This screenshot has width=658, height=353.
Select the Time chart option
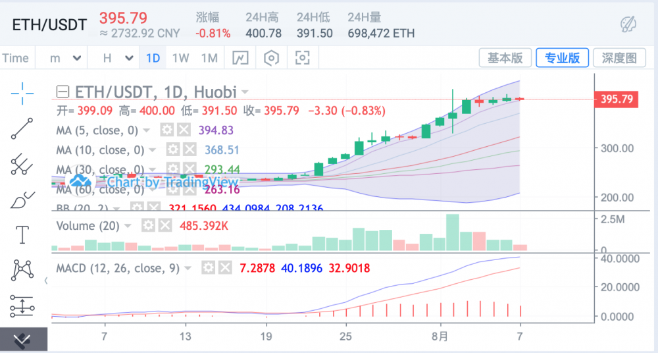(x=16, y=58)
